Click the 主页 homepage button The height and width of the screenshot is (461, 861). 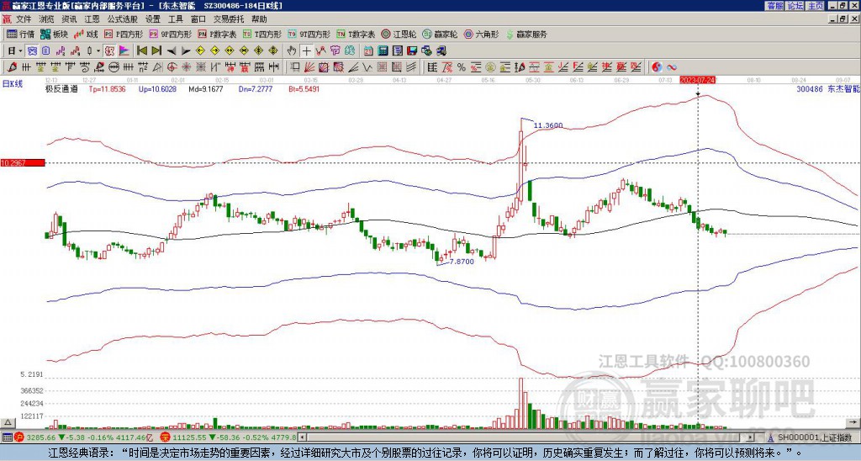[x=816, y=6]
